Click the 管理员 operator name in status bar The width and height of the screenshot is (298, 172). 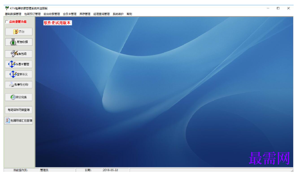coord(44,170)
